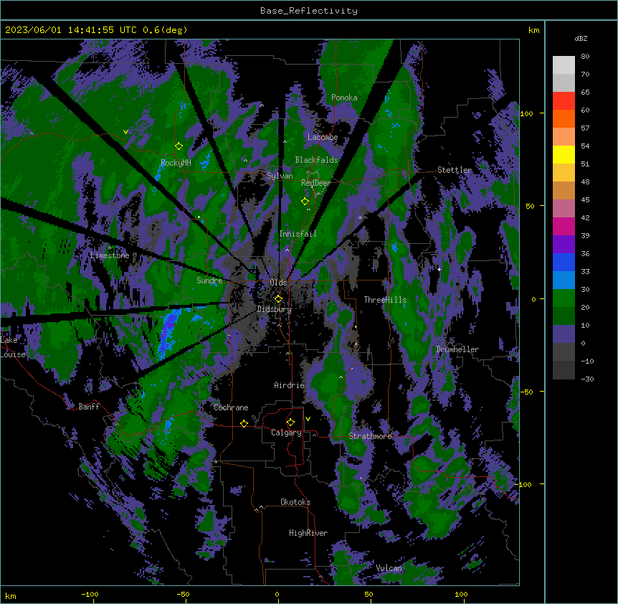Click the Lacombe map label

pos(323,137)
